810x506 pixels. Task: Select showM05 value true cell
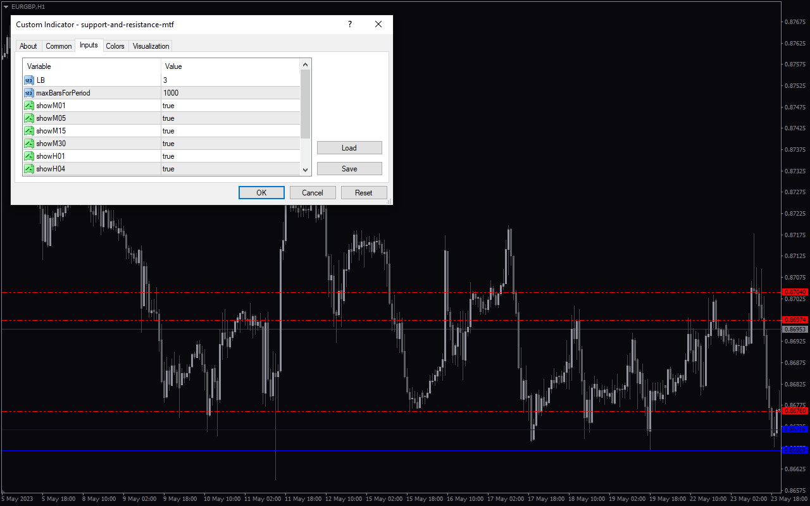coord(230,118)
